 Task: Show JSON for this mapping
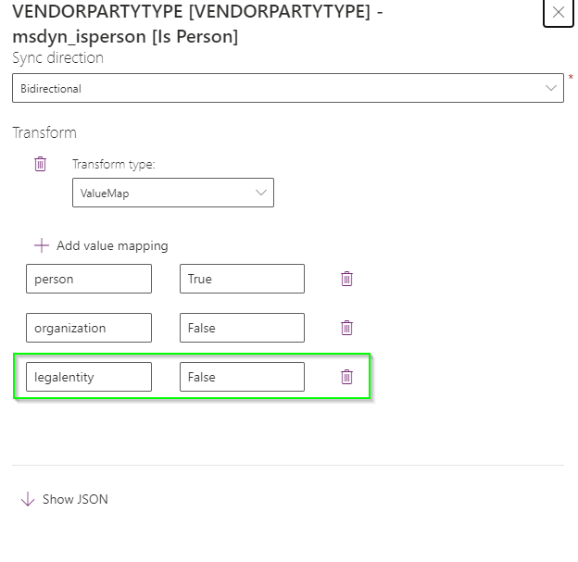(75, 499)
